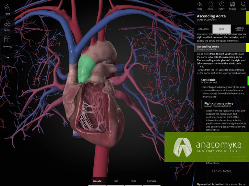Colorize the selected structure

click(x=151, y=181)
